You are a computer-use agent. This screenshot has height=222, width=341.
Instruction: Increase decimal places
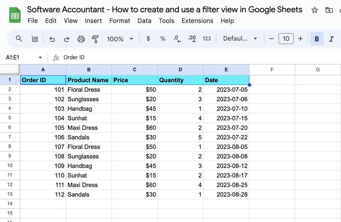(x=192, y=39)
